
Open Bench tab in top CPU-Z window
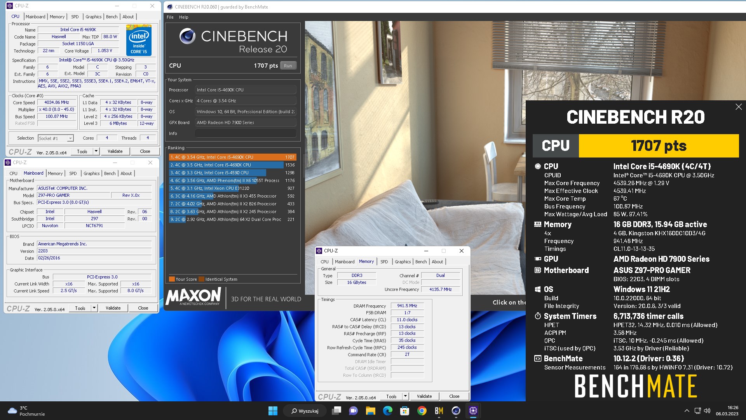click(x=112, y=17)
